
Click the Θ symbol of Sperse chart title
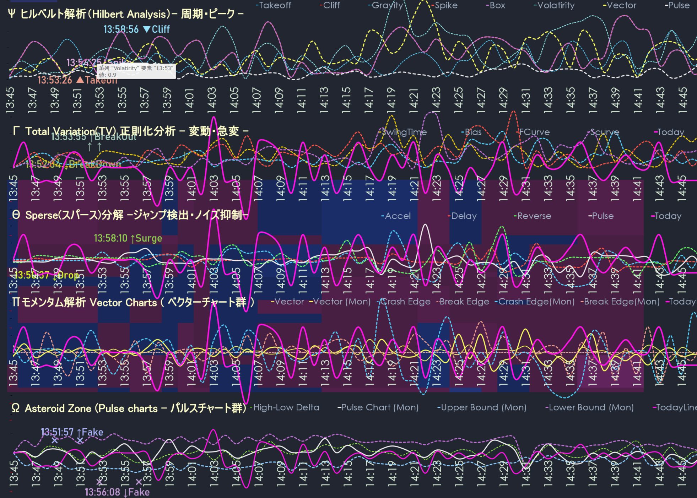(16, 215)
